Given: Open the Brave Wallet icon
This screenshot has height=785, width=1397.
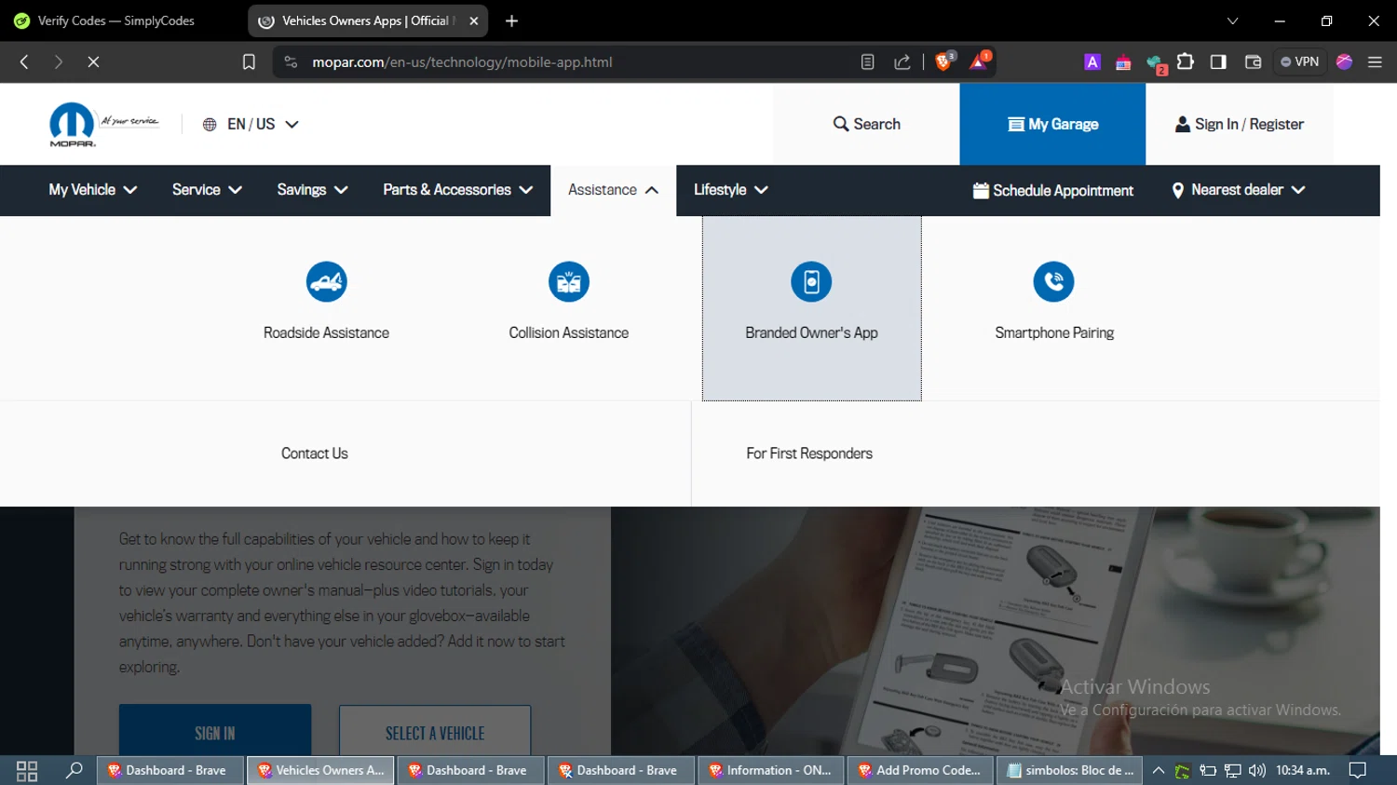Looking at the screenshot, I should (x=1253, y=61).
